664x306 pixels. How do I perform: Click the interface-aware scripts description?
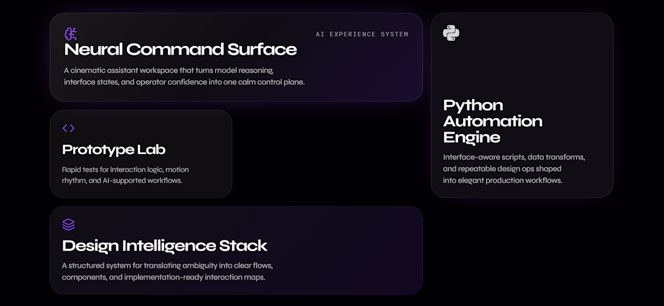[x=514, y=169]
